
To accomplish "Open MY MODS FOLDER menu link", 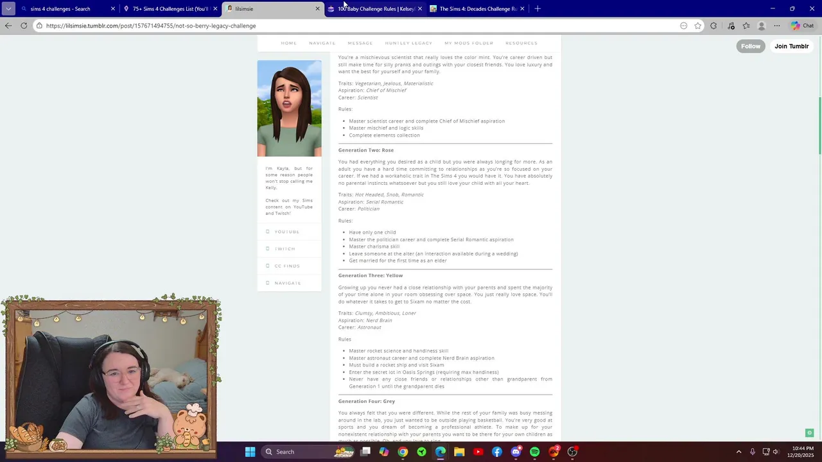I will [x=469, y=43].
